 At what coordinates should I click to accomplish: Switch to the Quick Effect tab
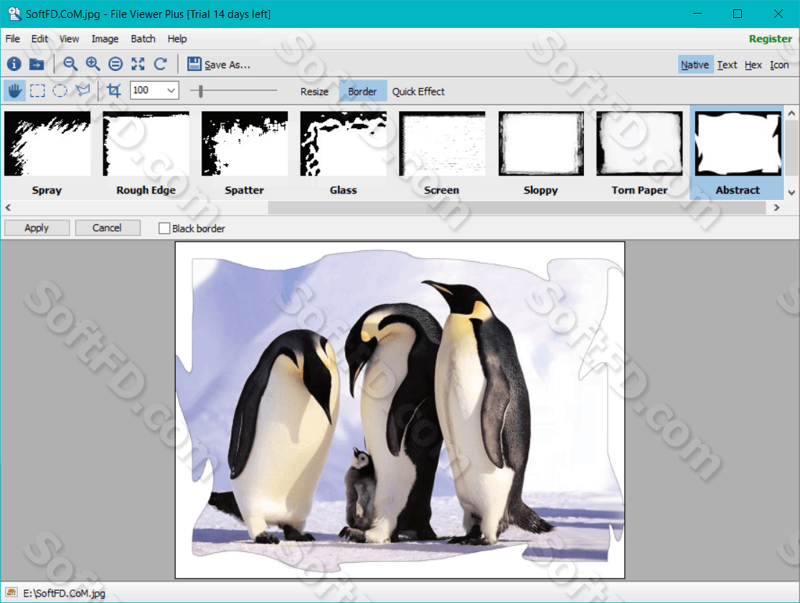click(x=418, y=92)
